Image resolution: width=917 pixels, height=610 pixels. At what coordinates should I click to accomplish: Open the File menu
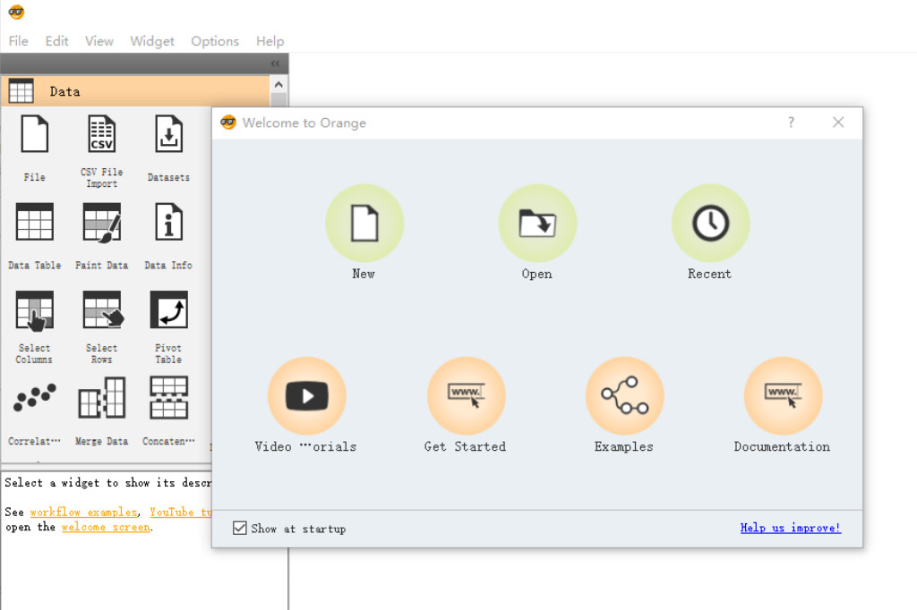point(18,41)
